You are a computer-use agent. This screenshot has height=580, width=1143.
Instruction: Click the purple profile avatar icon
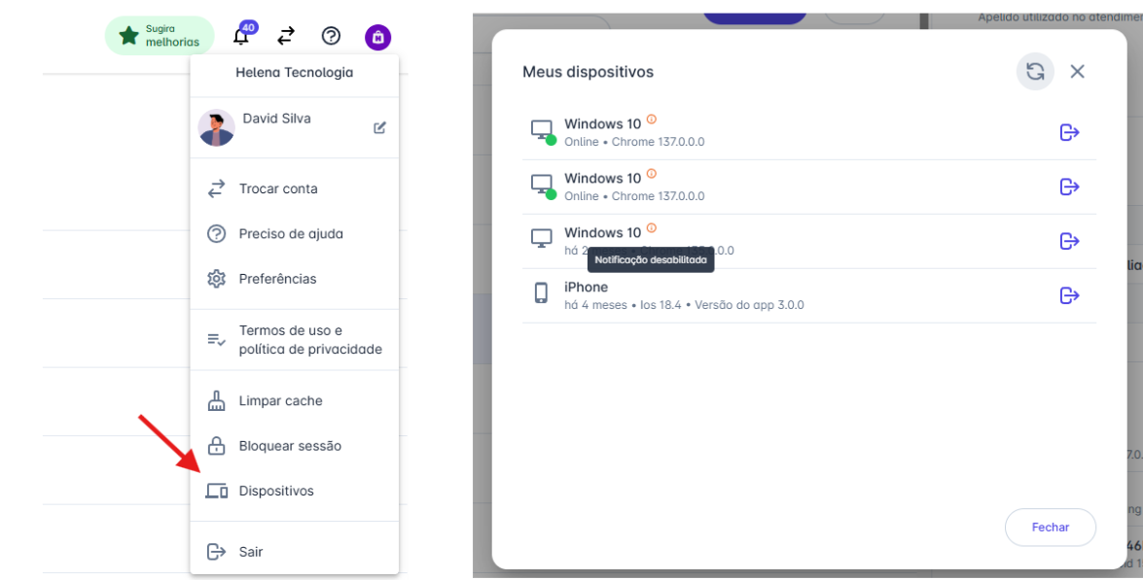pos(377,37)
